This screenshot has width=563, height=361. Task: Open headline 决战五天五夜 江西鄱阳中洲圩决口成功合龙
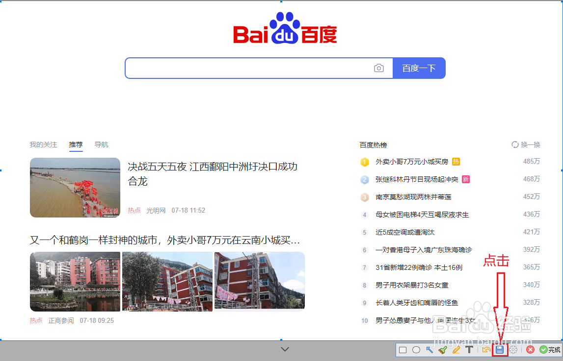pyautogui.click(x=213, y=174)
